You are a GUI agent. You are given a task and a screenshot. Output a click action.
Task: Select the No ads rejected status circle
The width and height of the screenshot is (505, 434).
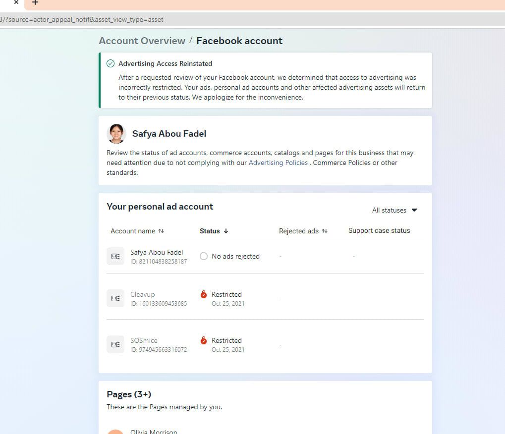pos(203,256)
